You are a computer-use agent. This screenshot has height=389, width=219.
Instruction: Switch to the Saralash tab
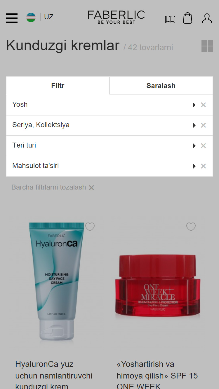[161, 86]
